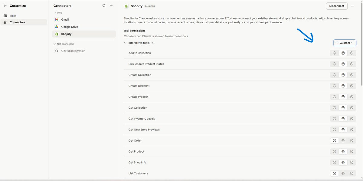The image size is (363, 181).
Task: Click the Disconnect button
Action: 337,6
